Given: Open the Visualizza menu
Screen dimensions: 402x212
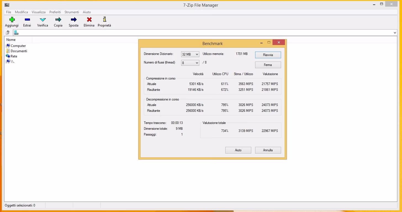Looking at the screenshot, I should point(39,12).
